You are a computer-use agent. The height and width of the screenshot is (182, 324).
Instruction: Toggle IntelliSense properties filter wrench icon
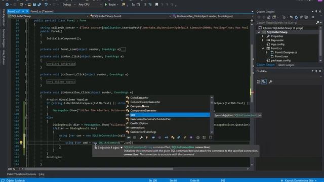point(141,138)
